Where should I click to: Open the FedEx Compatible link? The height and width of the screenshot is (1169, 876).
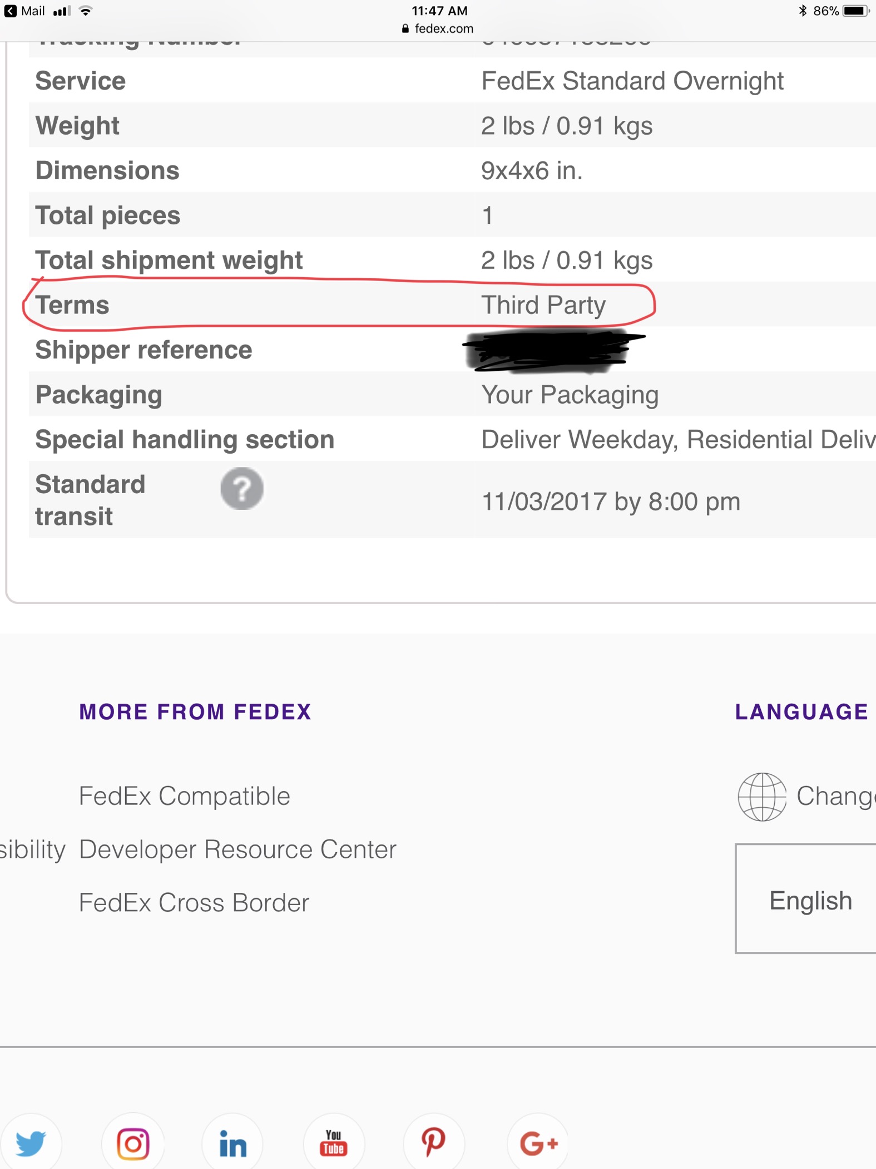point(184,796)
